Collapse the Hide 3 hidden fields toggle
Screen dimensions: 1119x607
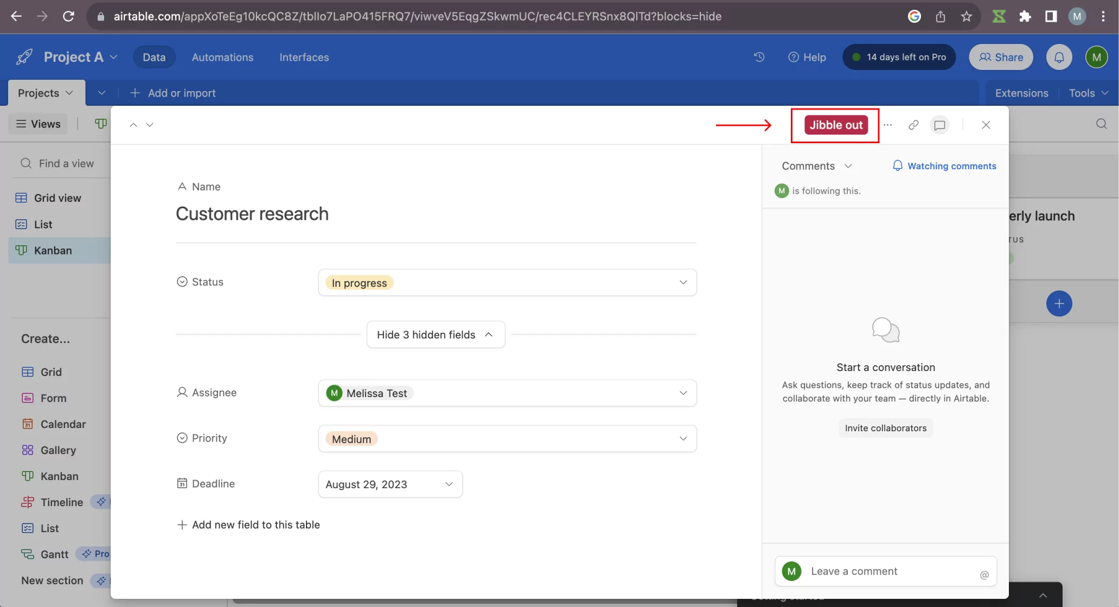point(436,335)
